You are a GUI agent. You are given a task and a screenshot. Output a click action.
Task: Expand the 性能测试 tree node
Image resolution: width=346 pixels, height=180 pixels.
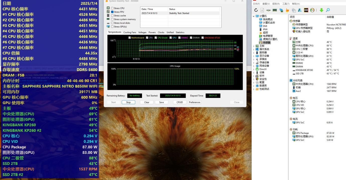[x=254, y=89]
